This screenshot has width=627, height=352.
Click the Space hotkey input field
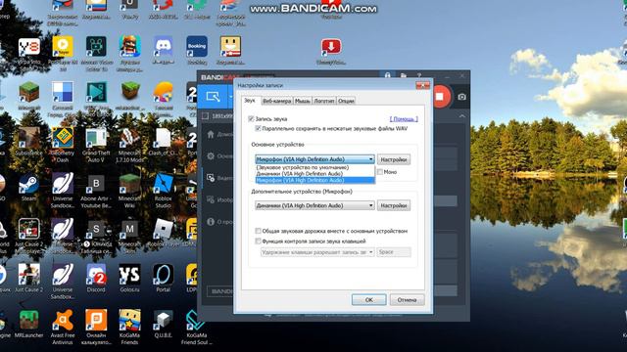[394, 252]
